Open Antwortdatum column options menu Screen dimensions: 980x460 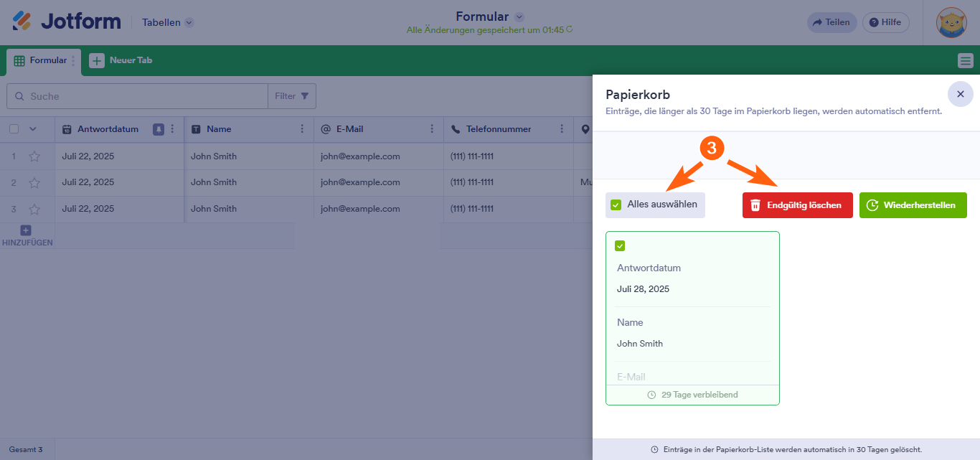pyautogui.click(x=172, y=129)
